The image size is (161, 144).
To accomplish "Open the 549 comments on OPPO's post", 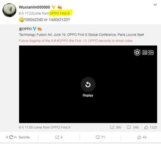I will (133, 127).
